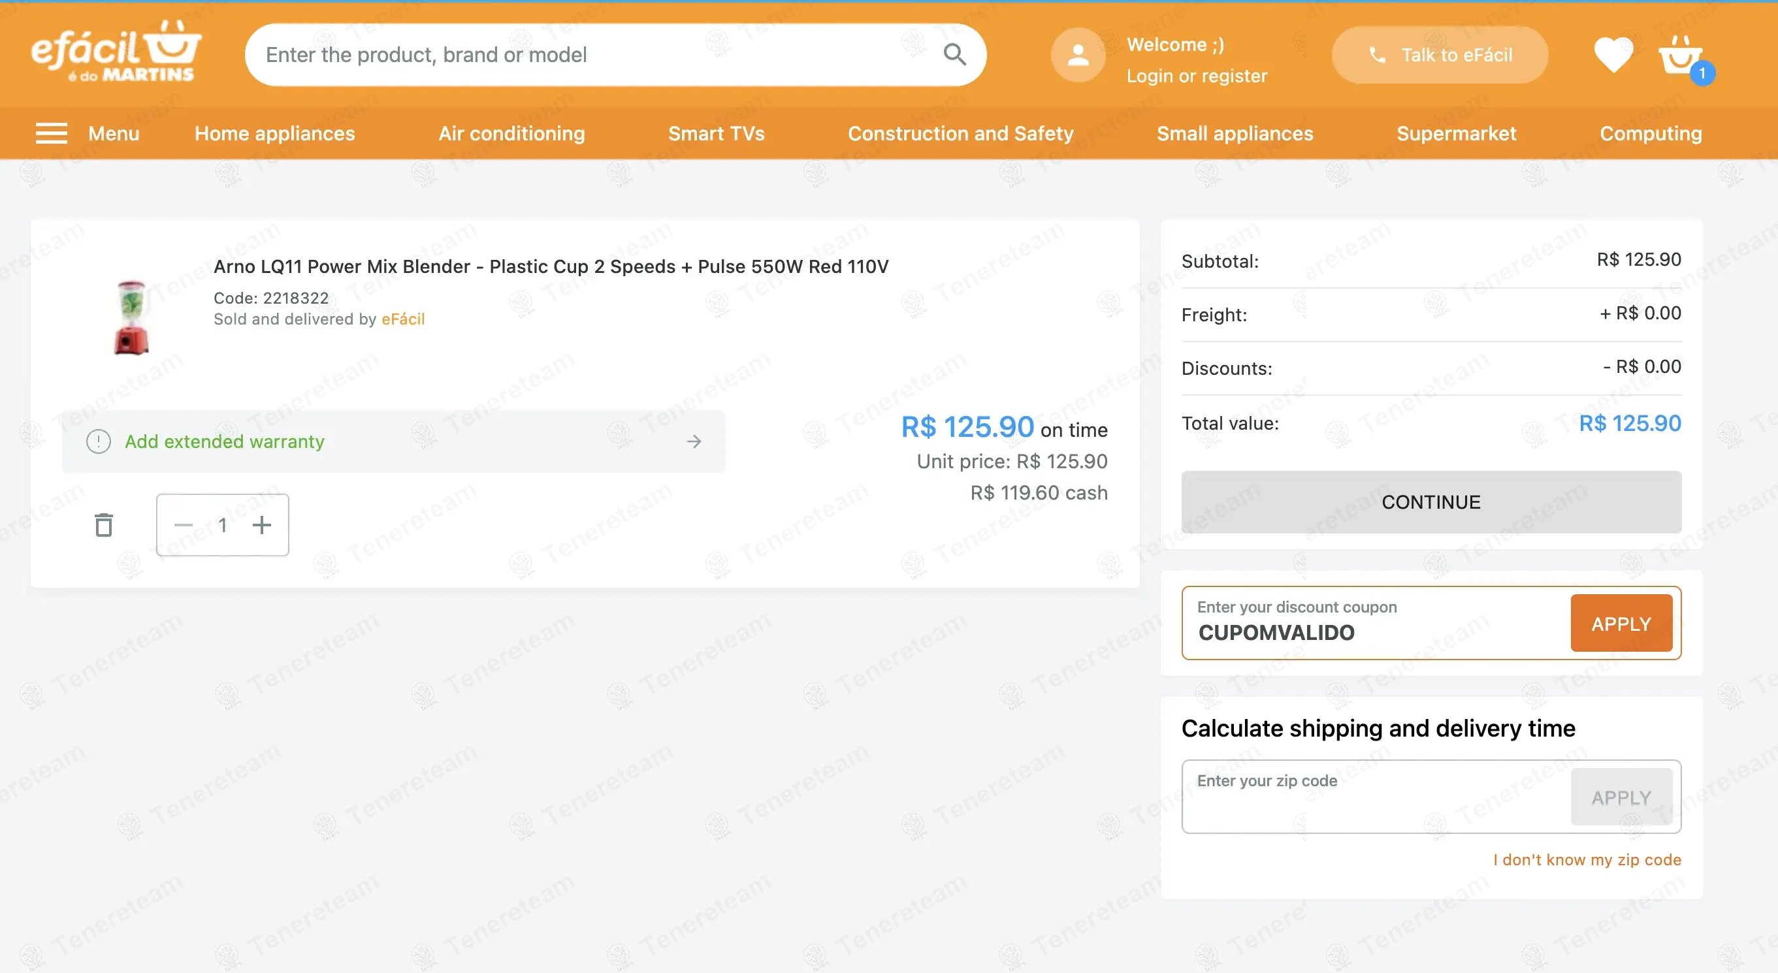The image size is (1778, 973).
Task: Open Login or register link
Action: pos(1196,76)
